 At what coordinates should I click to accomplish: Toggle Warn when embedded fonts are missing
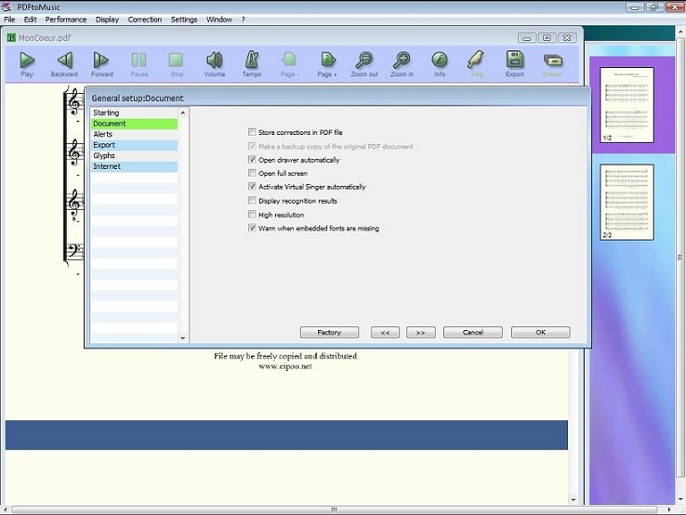[x=252, y=228]
